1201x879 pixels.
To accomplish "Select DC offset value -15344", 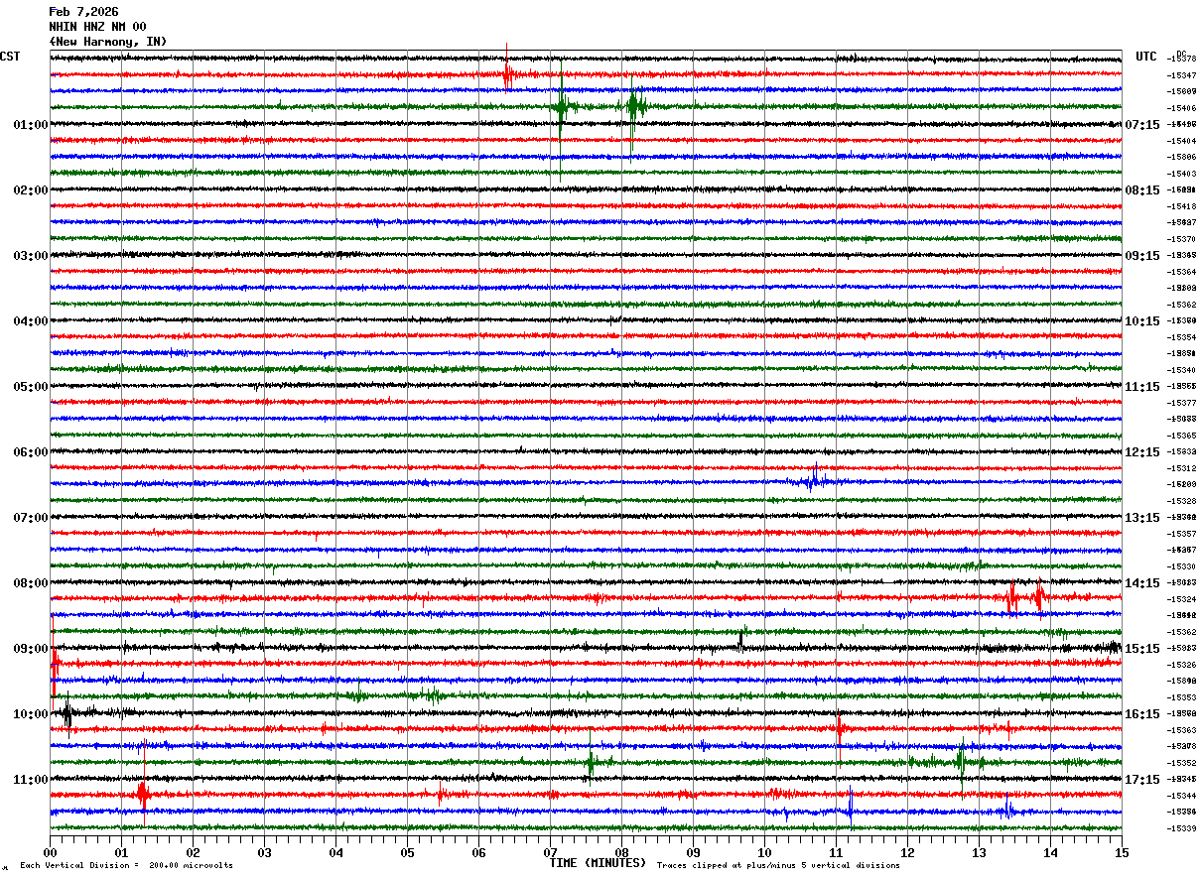I will 1182,796.
